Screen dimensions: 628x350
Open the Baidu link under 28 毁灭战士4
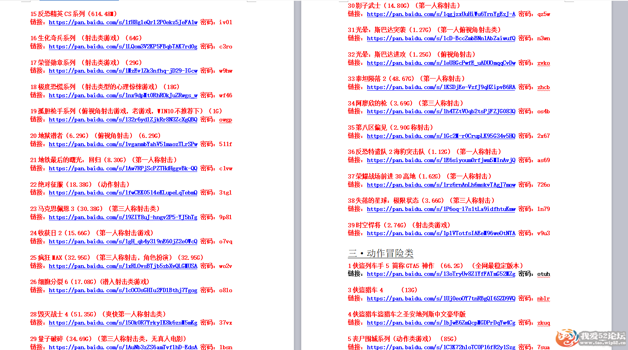pos(123,323)
